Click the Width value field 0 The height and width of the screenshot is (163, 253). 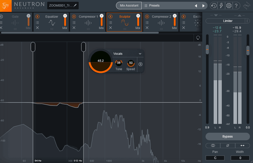click(240, 158)
